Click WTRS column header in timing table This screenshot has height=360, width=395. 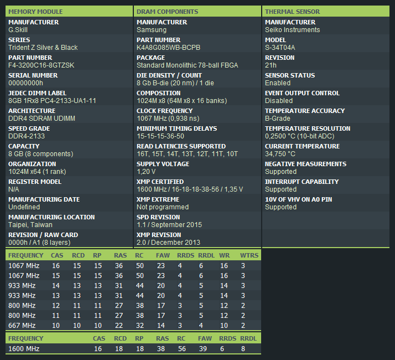coord(249,255)
